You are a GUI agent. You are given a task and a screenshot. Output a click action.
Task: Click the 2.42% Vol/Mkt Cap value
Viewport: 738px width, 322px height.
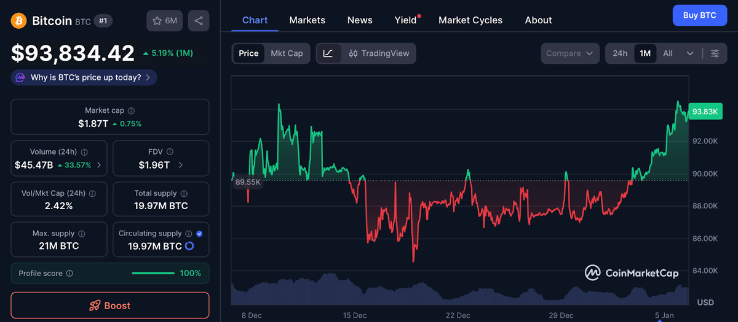point(59,205)
